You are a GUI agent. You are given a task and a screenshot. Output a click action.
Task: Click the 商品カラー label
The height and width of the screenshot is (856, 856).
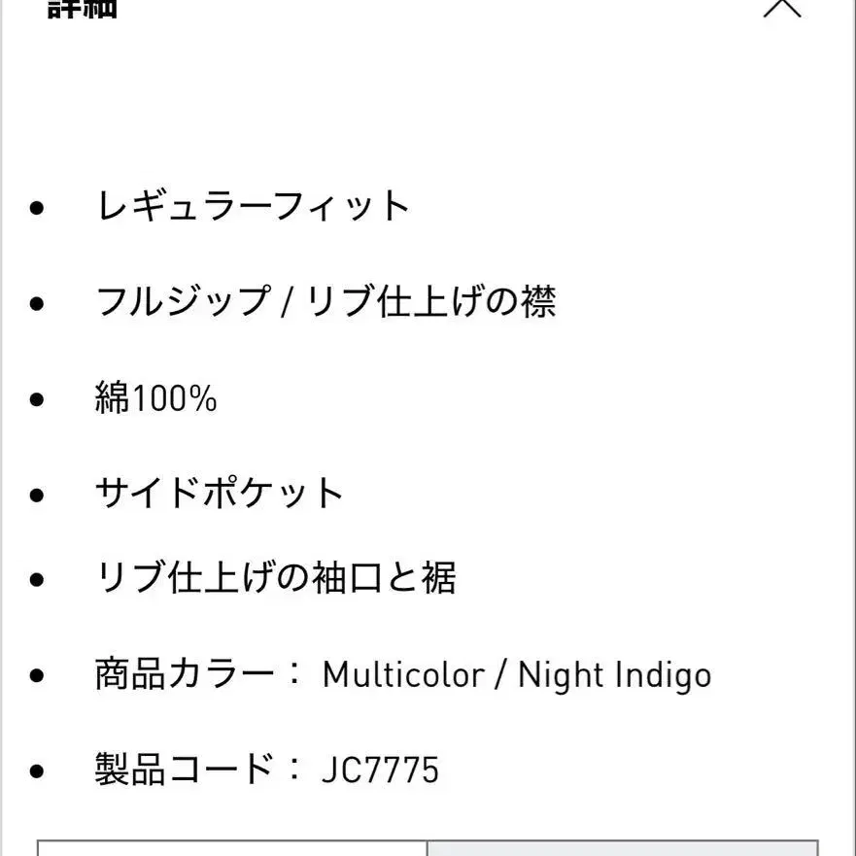[185, 674]
